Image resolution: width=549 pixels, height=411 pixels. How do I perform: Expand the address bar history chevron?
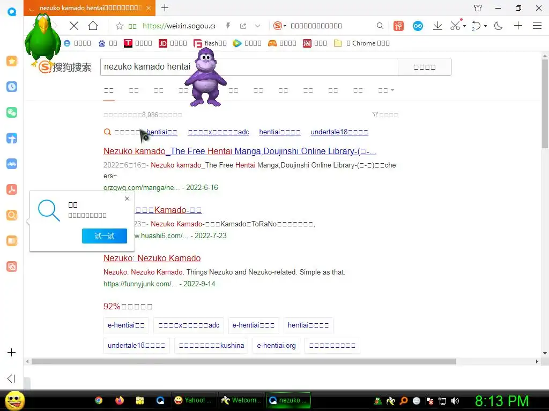pos(258,26)
